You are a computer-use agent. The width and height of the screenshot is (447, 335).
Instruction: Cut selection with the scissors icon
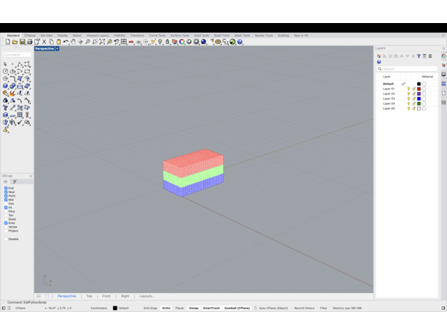[44, 42]
